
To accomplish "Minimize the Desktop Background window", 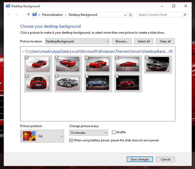I will pos(162,6).
